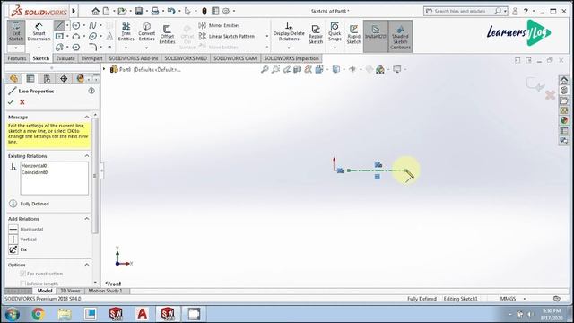The height and width of the screenshot is (323, 574).
Task: Open the SOLIDWORKS CAM tab
Action: [x=235, y=58]
